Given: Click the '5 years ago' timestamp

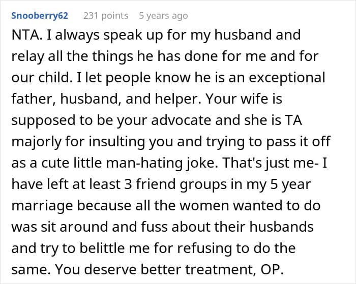Looking at the screenshot, I should coord(163,16).
